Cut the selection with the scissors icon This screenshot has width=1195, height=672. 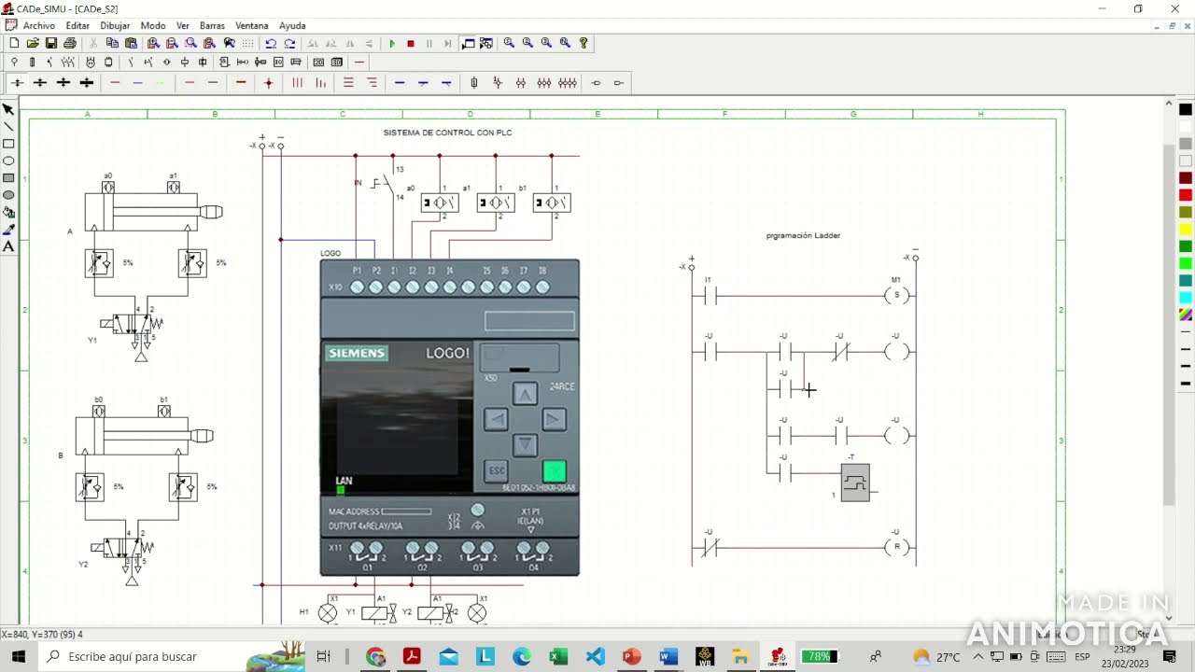coord(93,43)
